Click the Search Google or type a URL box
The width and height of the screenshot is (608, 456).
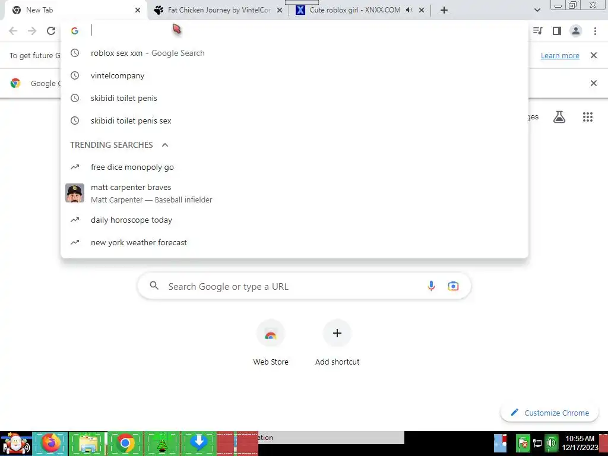(304, 286)
